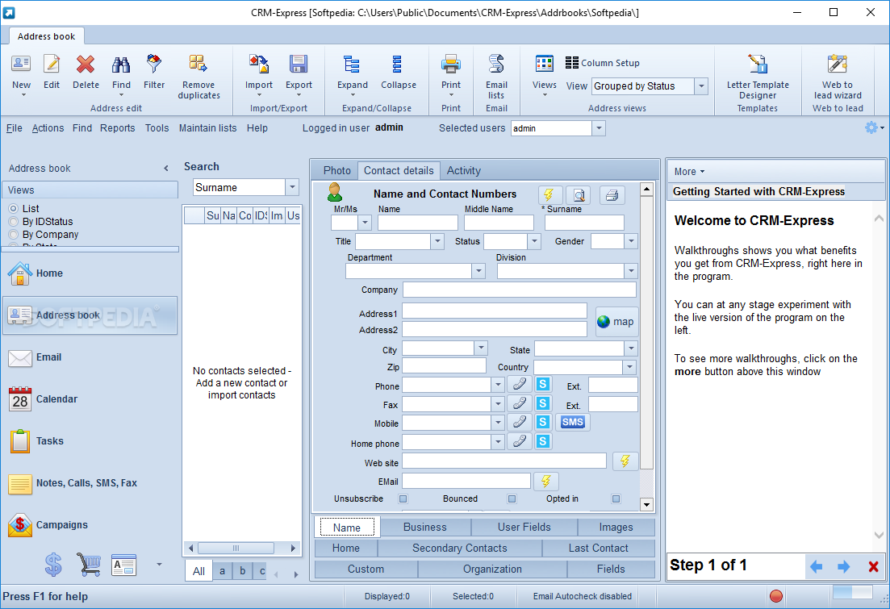This screenshot has height=609, width=890.
Task: Flip the status bar toggle switch
Action: (x=852, y=593)
